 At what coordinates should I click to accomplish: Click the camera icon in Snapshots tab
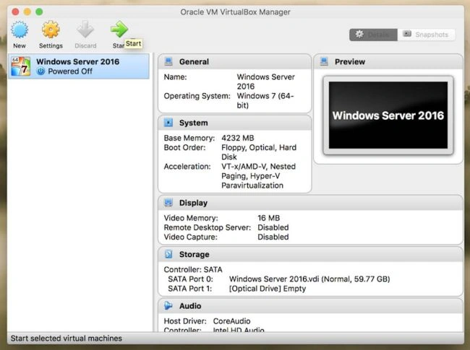[x=407, y=34]
